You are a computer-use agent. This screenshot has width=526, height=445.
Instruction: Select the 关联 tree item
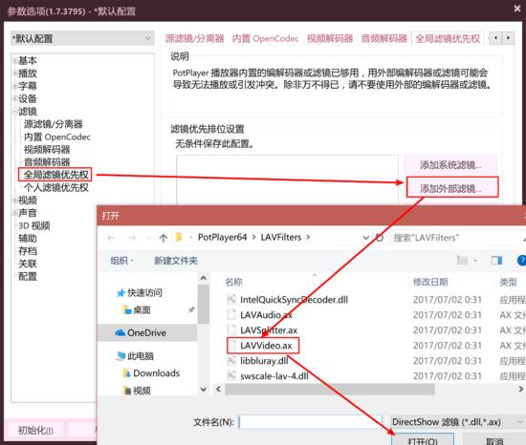pos(28,264)
